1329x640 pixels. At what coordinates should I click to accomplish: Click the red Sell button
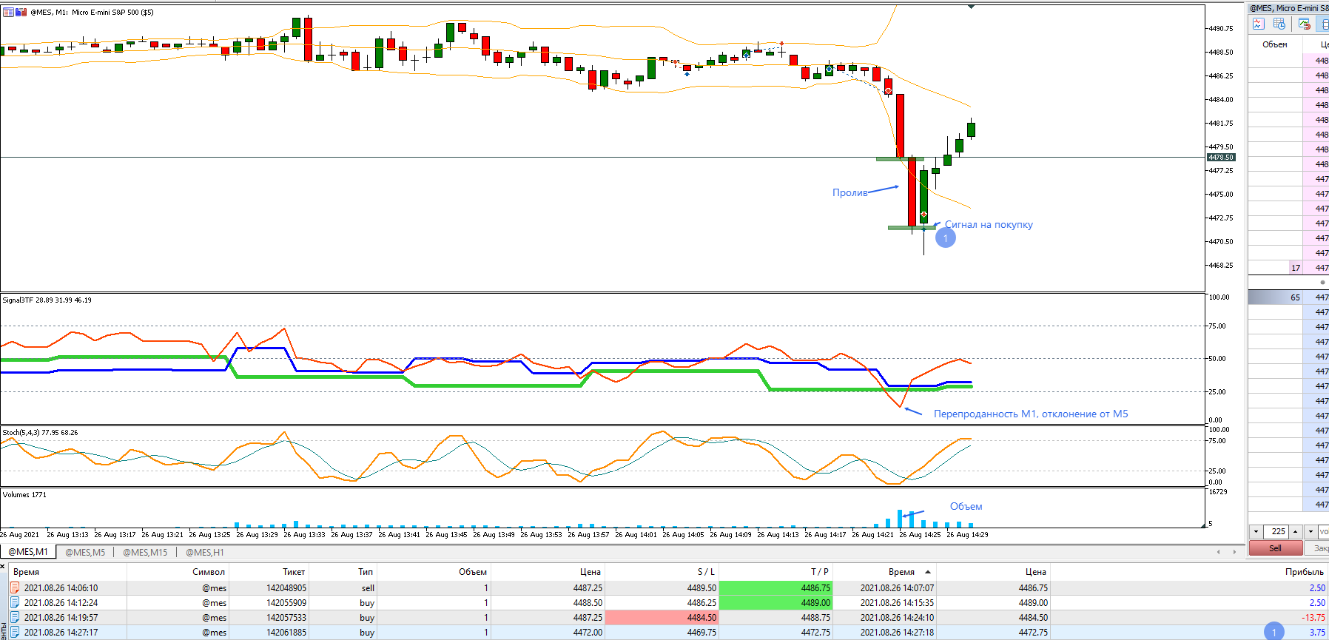coord(1275,548)
